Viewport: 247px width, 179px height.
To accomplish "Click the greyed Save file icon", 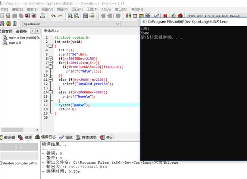I will (15, 16).
